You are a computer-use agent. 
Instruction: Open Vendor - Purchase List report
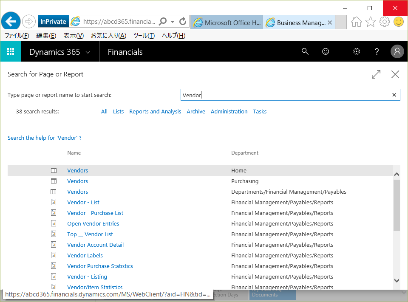pyautogui.click(x=95, y=213)
